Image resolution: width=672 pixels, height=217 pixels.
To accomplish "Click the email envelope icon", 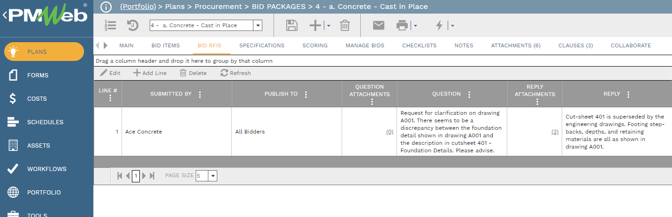I will 379,25.
